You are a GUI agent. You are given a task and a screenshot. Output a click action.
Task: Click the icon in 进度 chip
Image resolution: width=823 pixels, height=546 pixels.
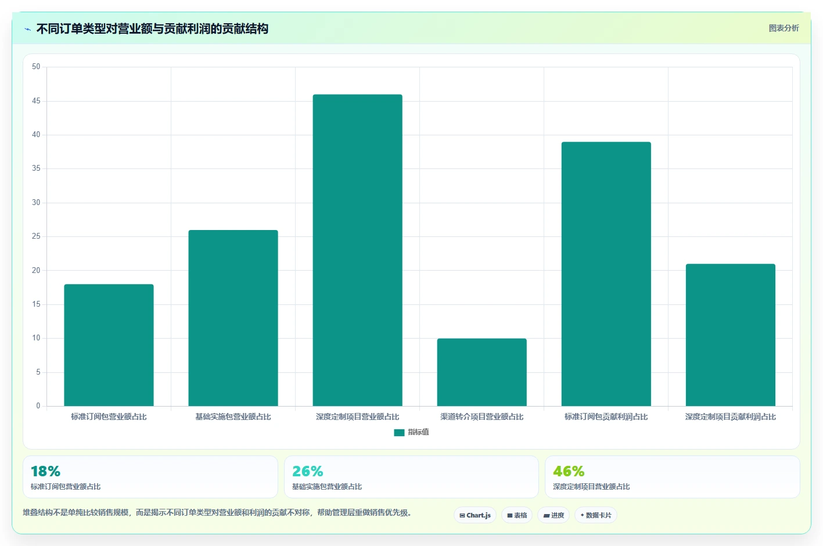tap(546, 516)
